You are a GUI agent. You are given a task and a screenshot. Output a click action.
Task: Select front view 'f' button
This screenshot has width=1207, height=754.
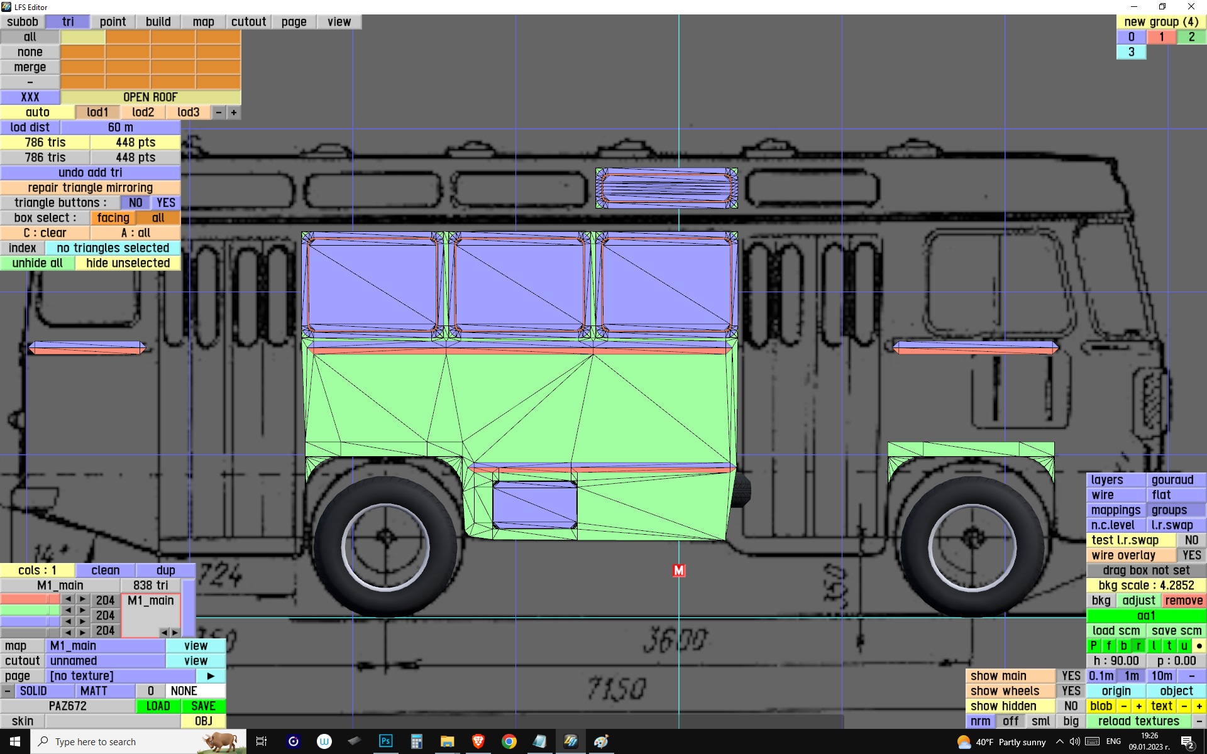click(1109, 646)
